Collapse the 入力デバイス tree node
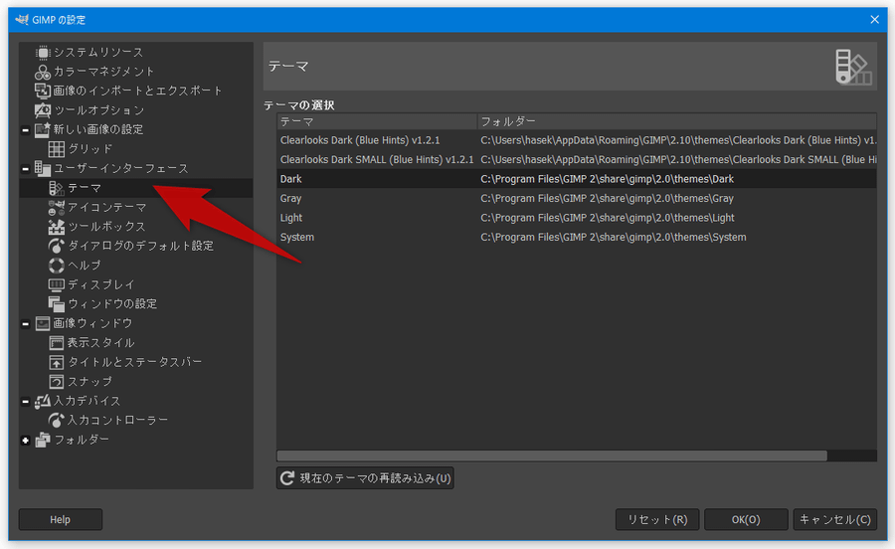Viewport: 895px width, 549px height. (x=25, y=403)
